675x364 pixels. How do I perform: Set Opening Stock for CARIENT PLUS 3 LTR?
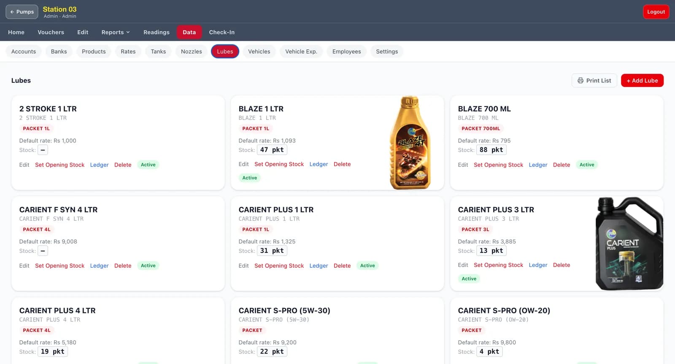point(498,265)
